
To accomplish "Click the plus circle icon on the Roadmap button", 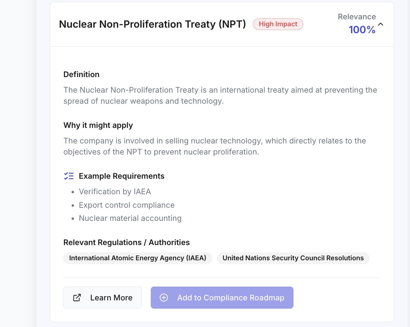I will pos(164,298).
